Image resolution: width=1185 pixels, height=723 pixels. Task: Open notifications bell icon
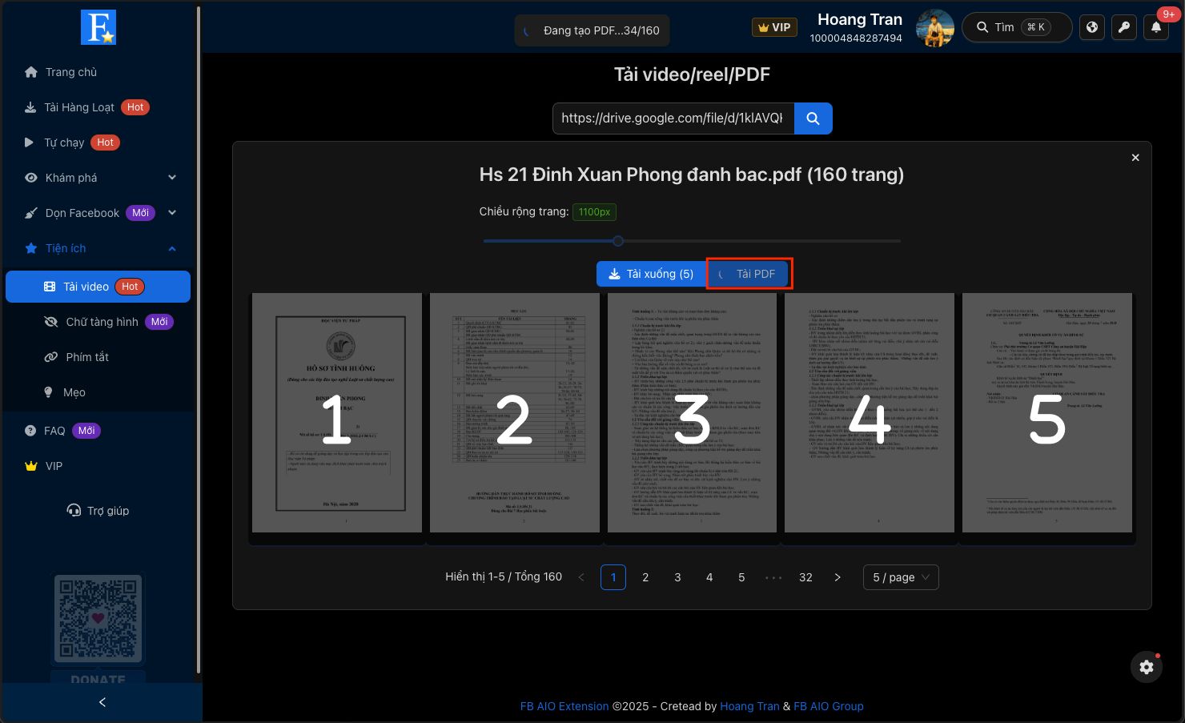point(1156,27)
